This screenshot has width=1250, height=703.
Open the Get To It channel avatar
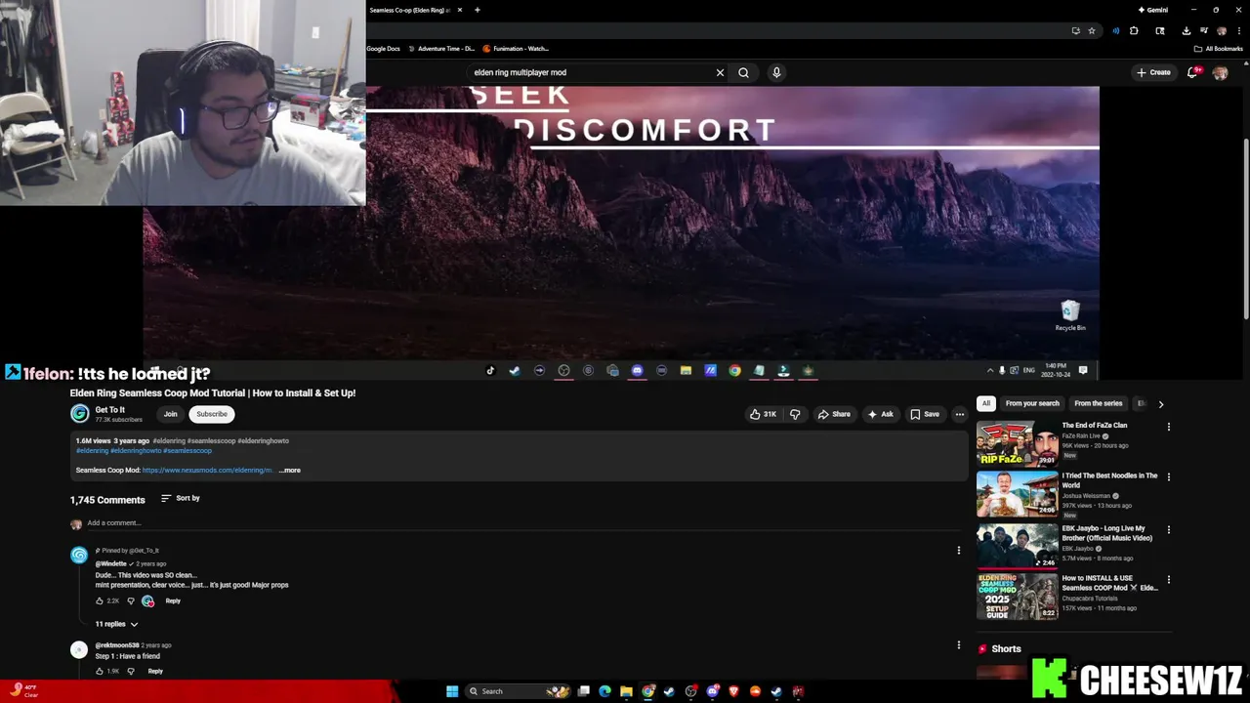click(79, 413)
